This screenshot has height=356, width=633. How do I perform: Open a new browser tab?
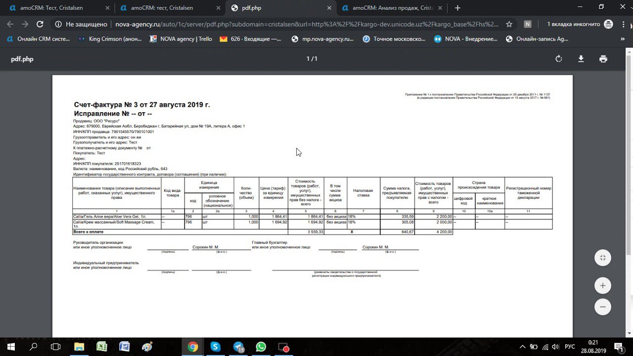(x=457, y=8)
